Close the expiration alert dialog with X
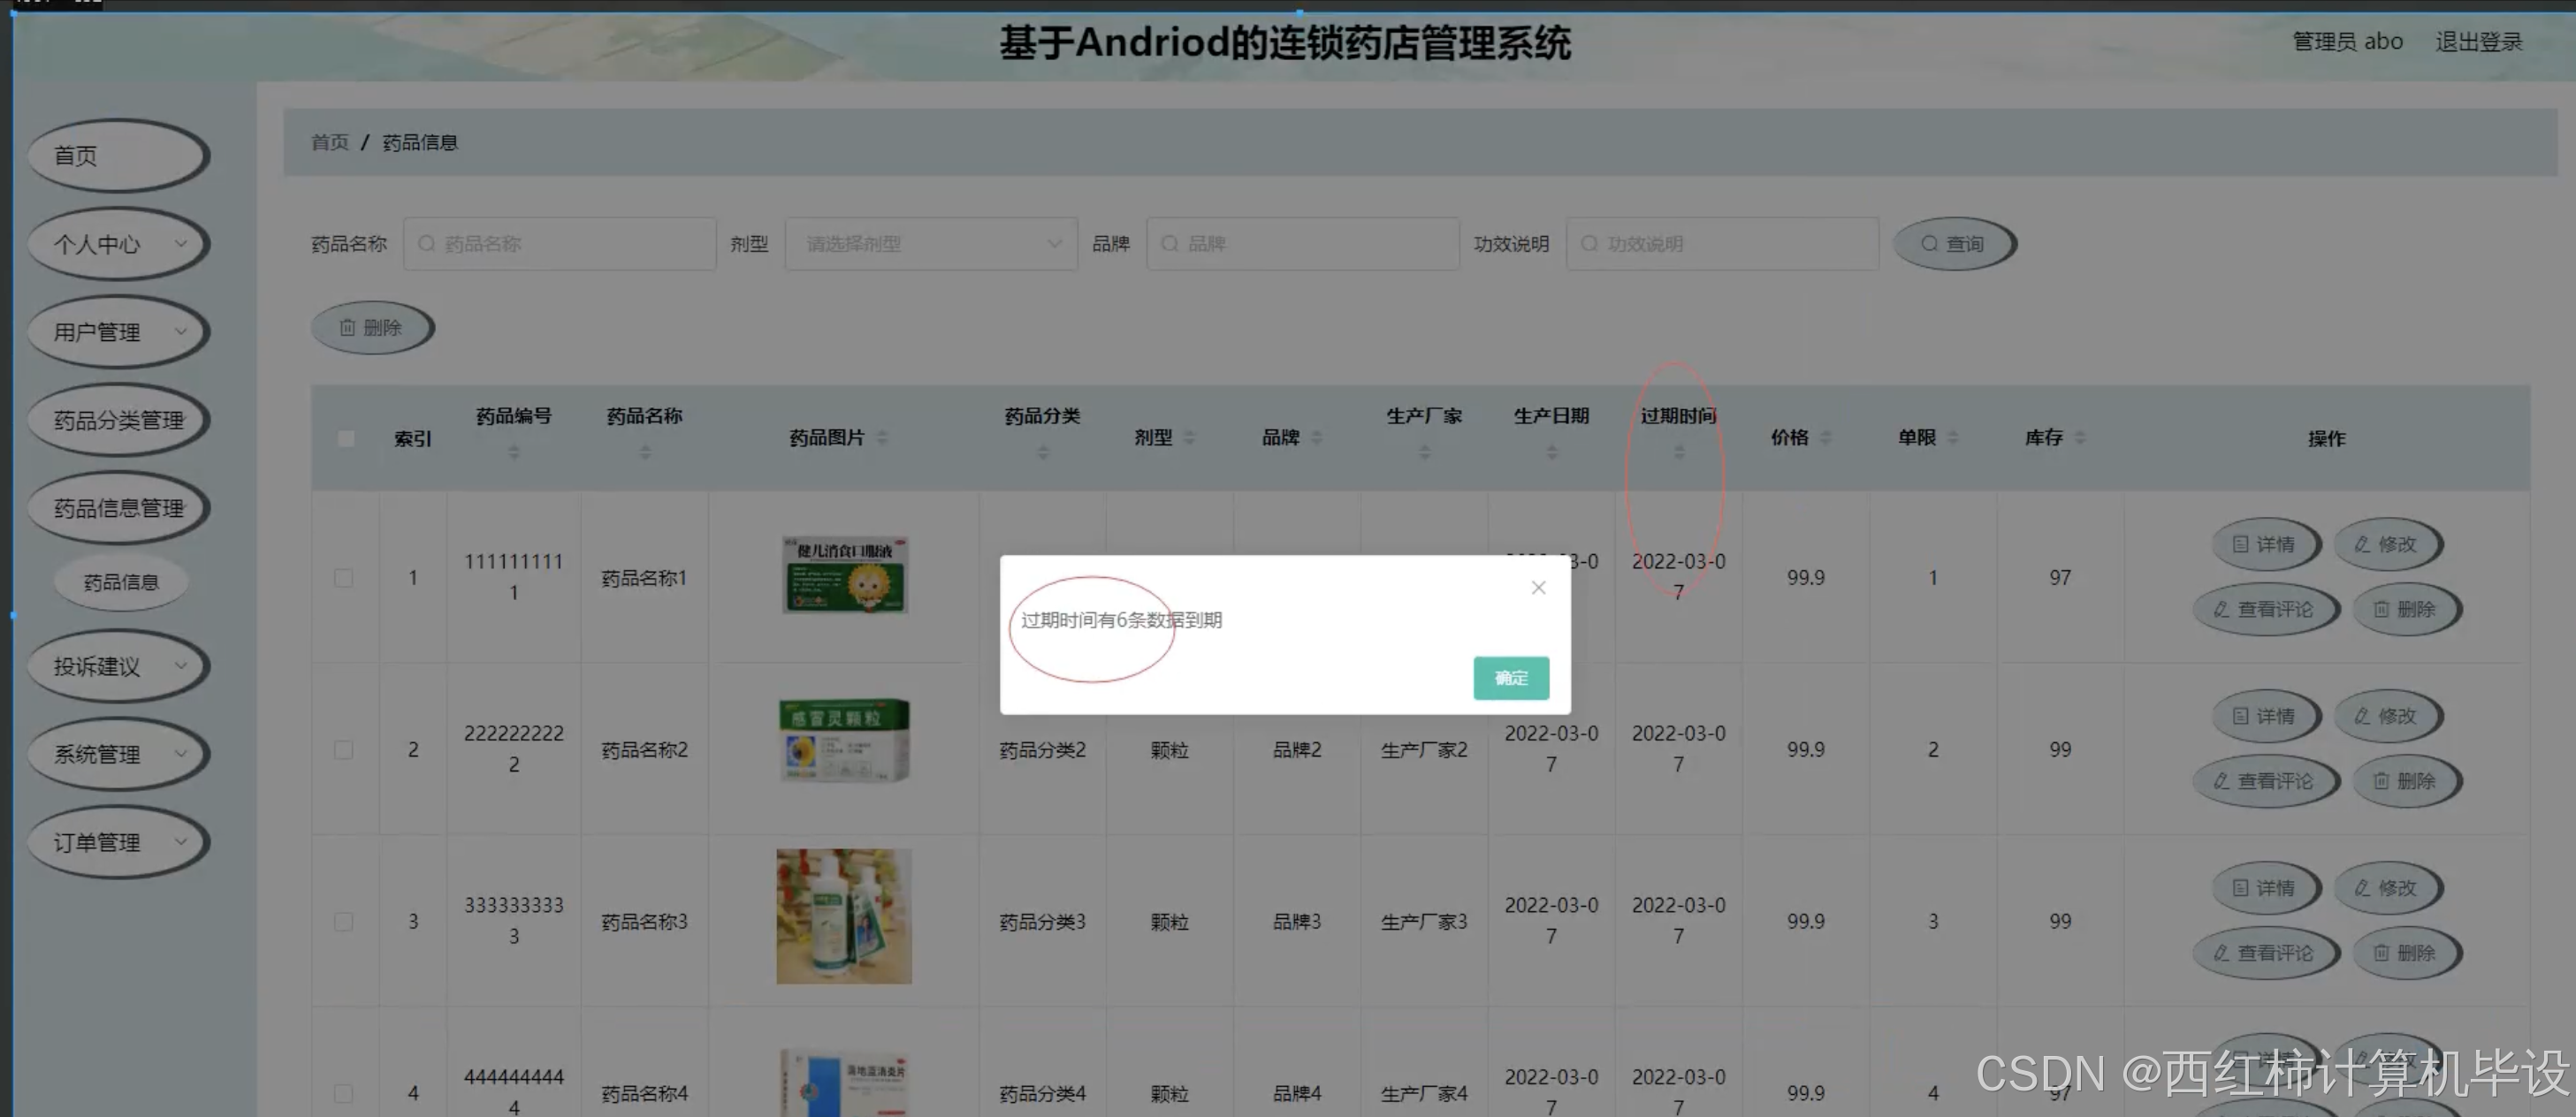 [1538, 587]
